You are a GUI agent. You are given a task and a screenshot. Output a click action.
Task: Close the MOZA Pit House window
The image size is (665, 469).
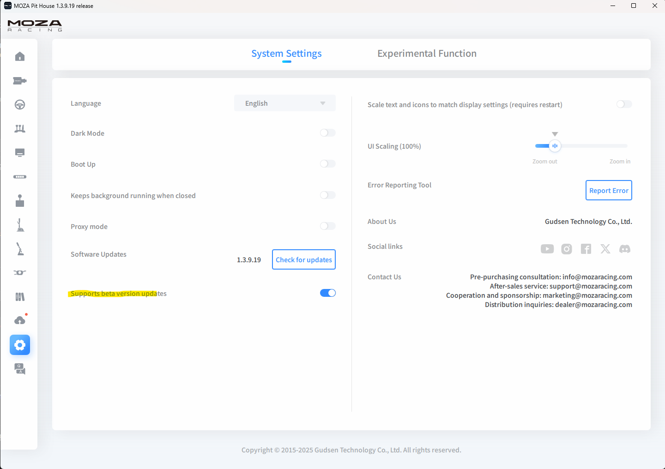pos(655,6)
